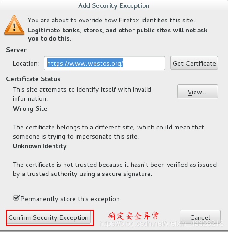Image resolution: width=228 pixels, height=232 pixels.
Task: Cancel the security exception dialog
Action: point(200,217)
